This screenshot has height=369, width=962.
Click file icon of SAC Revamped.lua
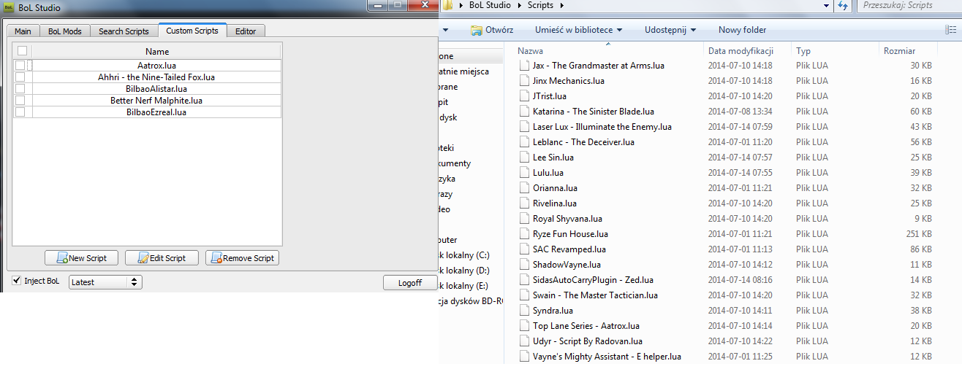[523, 249]
